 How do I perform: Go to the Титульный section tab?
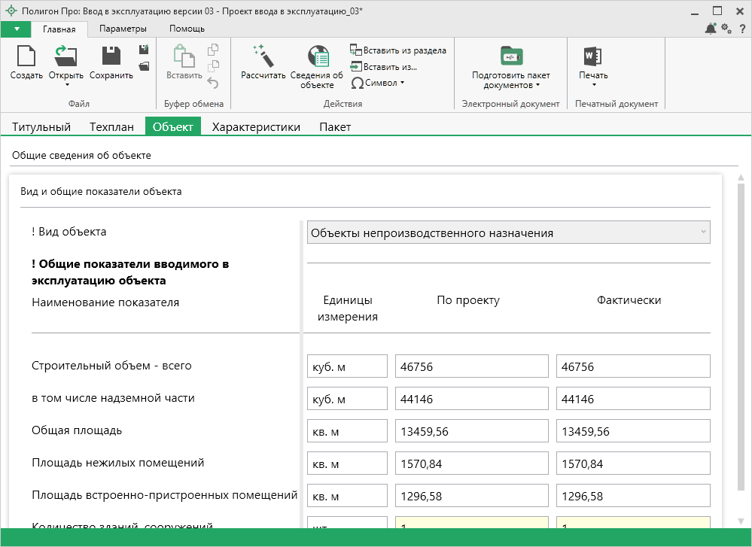(x=41, y=126)
